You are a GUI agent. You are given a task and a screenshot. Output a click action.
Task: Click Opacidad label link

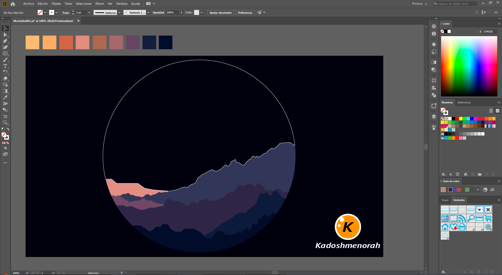[159, 13]
